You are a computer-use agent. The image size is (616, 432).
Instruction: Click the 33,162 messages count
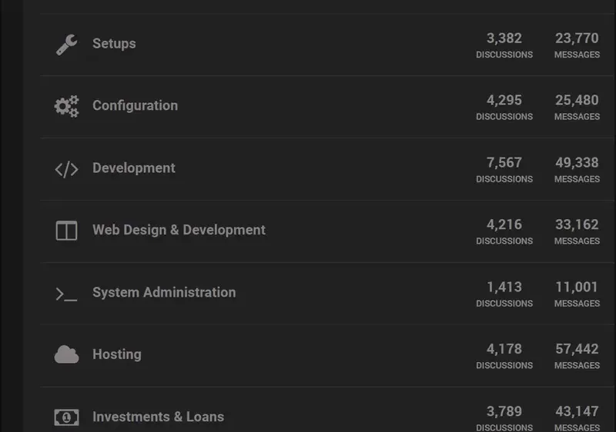pyautogui.click(x=577, y=224)
